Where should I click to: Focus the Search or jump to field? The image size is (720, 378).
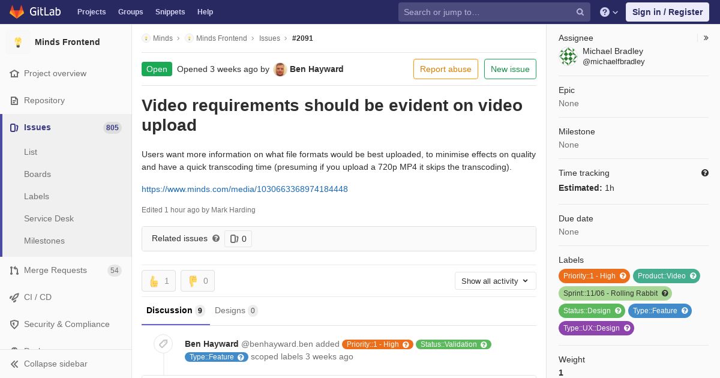coord(494,12)
